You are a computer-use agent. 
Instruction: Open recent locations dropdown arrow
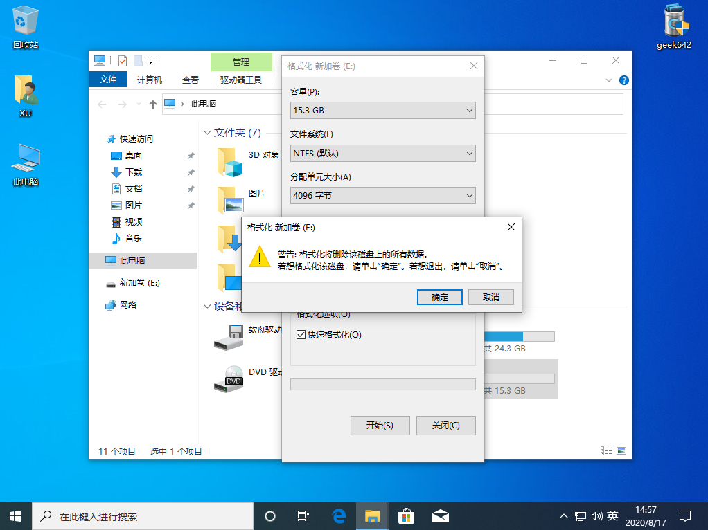[139, 104]
